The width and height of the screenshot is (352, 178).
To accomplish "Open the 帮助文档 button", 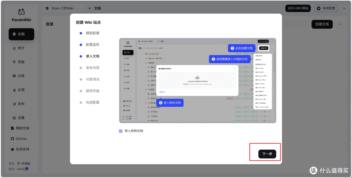I will [x=21, y=128].
